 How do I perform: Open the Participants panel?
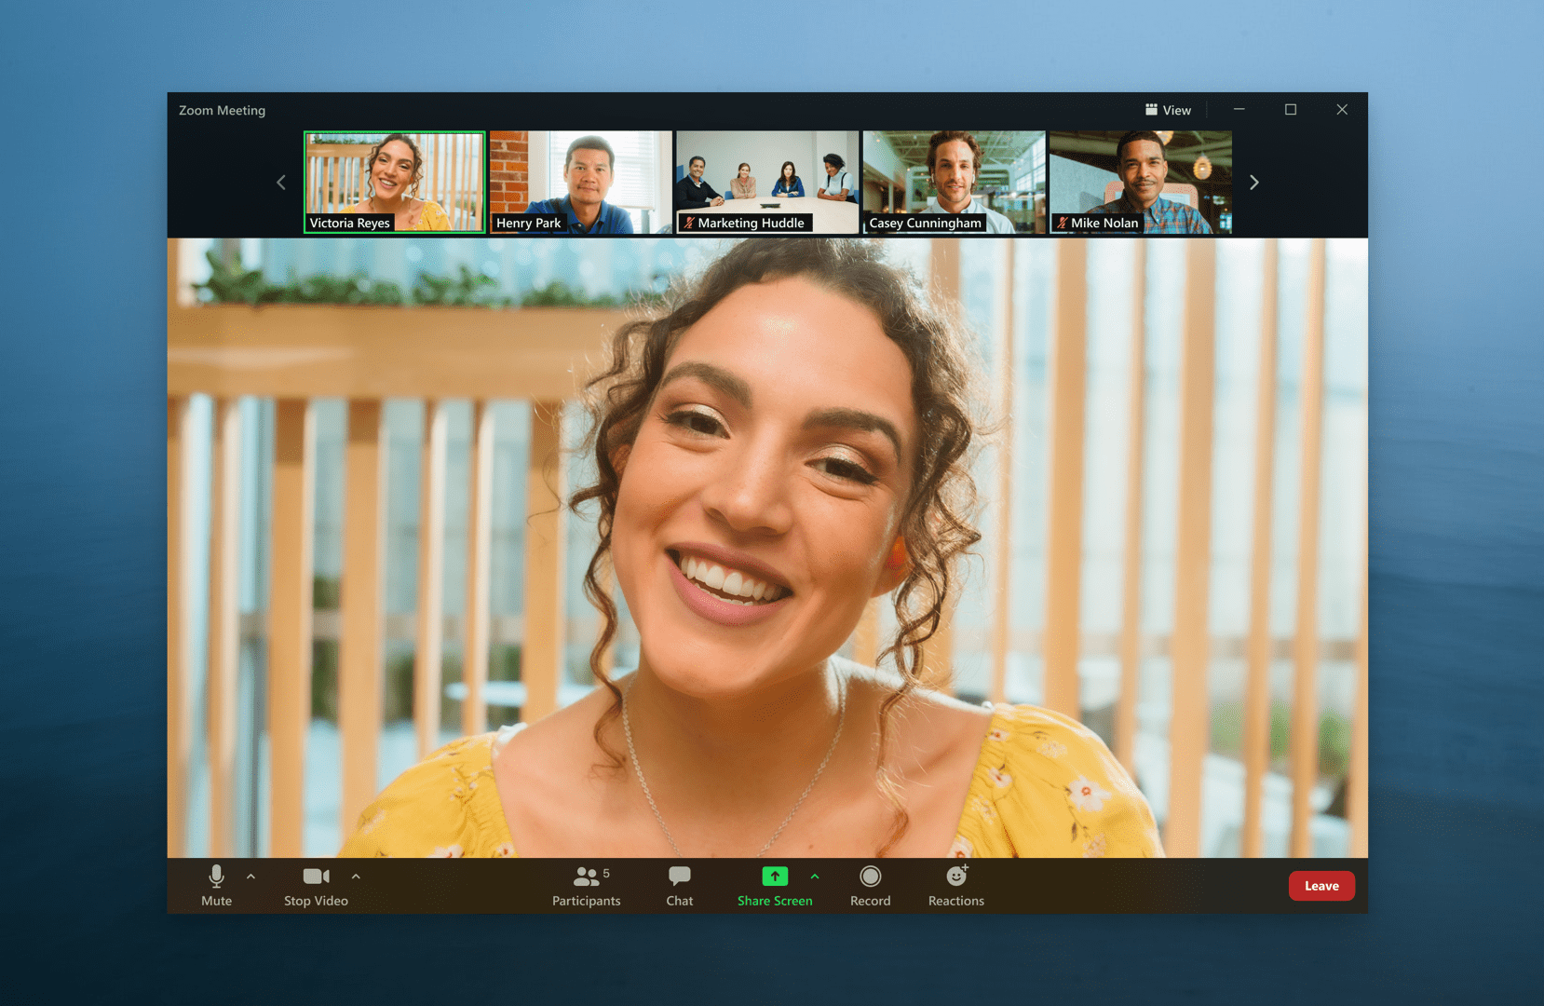tap(586, 885)
